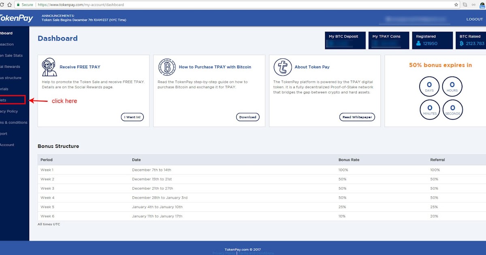The height and width of the screenshot is (255, 486).
Task: Select the Week 4 row label
Action: click(47, 198)
